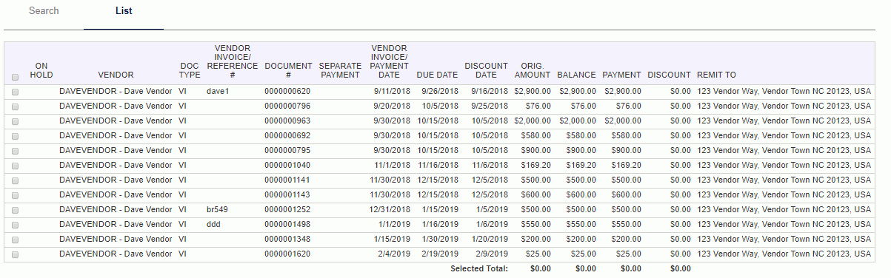The image size is (891, 278).
Task: Click the payment amount $2,900.00 cell
Action: pos(622,92)
